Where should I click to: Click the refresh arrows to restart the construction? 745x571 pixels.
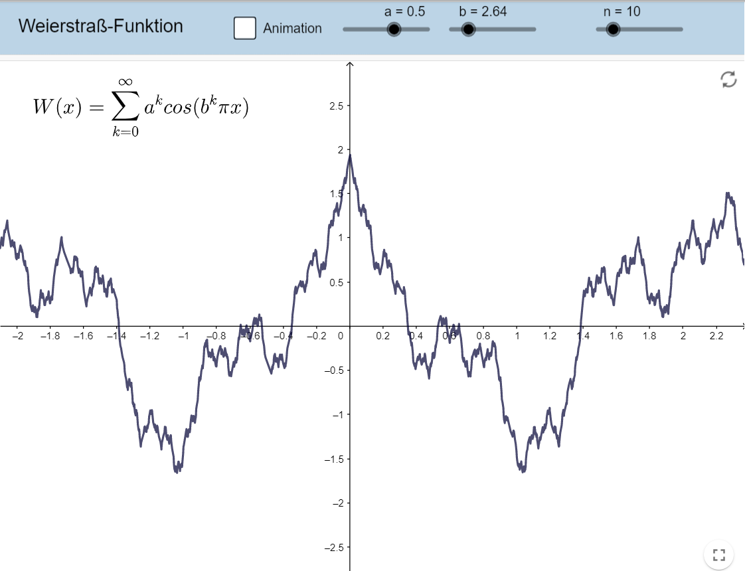pos(729,78)
